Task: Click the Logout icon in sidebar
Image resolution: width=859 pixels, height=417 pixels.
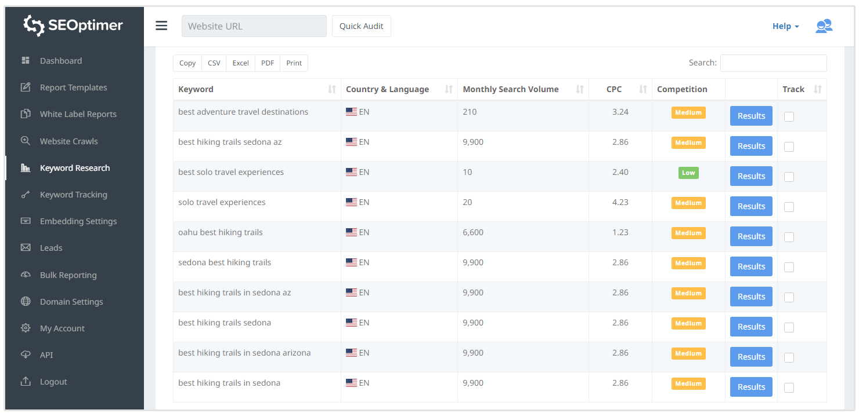Action: pos(26,382)
